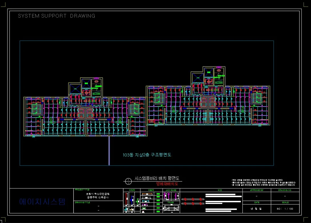The image size is (311, 223).
Task: Click the X-crossed shaft box atop left building
Action: 75,89
